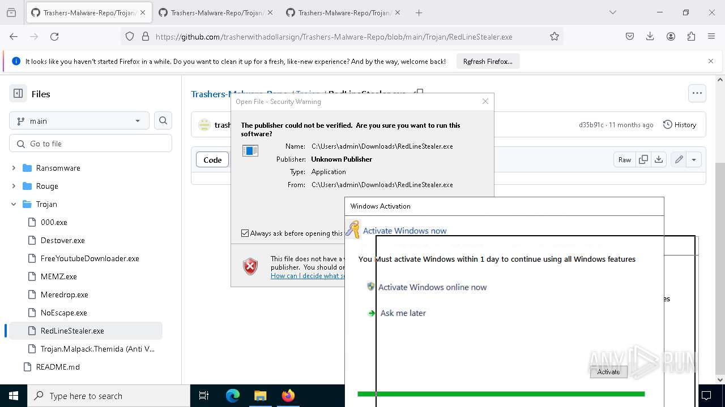Image resolution: width=725 pixels, height=407 pixels.
Task: Bookmark this page with the star icon
Action: [555, 36]
